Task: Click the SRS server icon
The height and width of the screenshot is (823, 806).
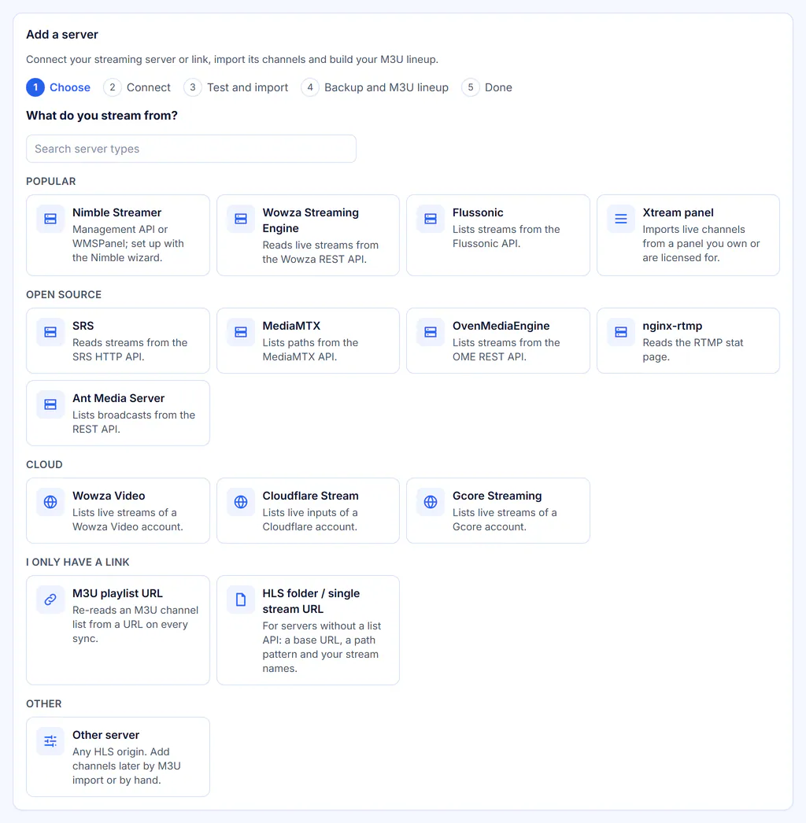Action: point(50,332)
